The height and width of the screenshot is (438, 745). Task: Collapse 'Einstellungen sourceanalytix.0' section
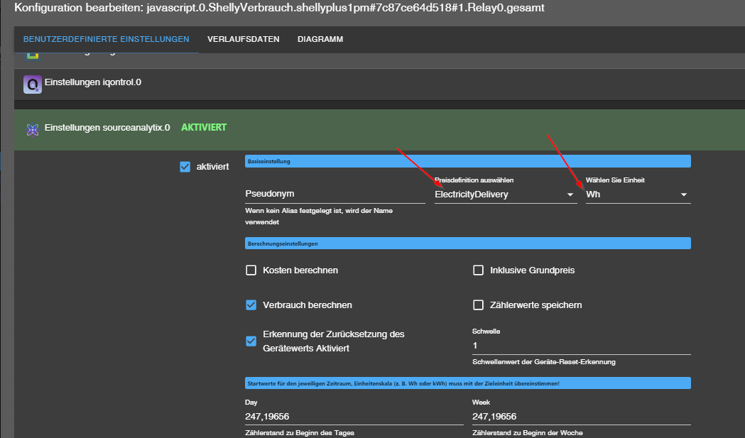click(380, 130)
